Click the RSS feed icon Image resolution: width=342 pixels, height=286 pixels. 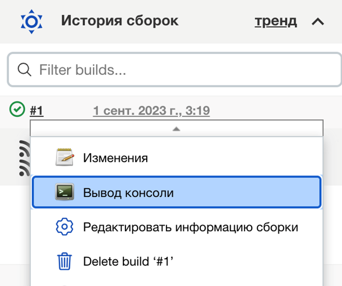pyautogui.click(x=23, y=159)
